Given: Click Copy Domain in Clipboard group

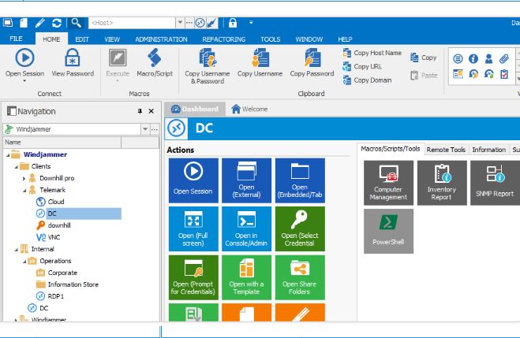Looking at the screenshot, I should pos(367,80).
